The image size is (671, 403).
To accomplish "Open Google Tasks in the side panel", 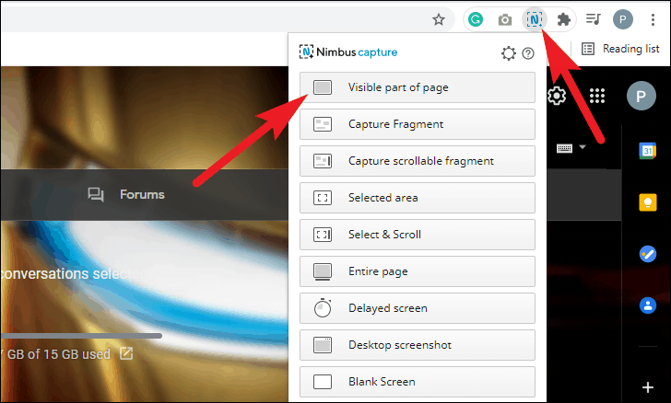I will coord(647,254).
